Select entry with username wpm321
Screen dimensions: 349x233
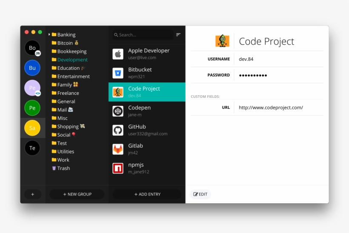pyautogui.click(x=147, y=73)
